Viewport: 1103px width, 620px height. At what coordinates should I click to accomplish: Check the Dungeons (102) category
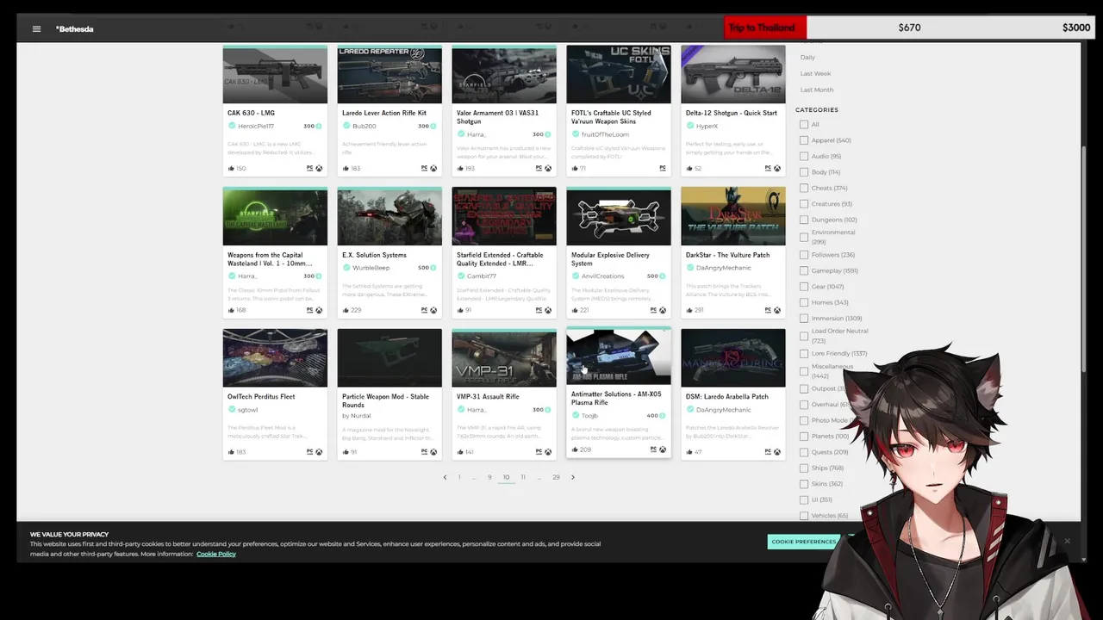(x=804, y=220)
